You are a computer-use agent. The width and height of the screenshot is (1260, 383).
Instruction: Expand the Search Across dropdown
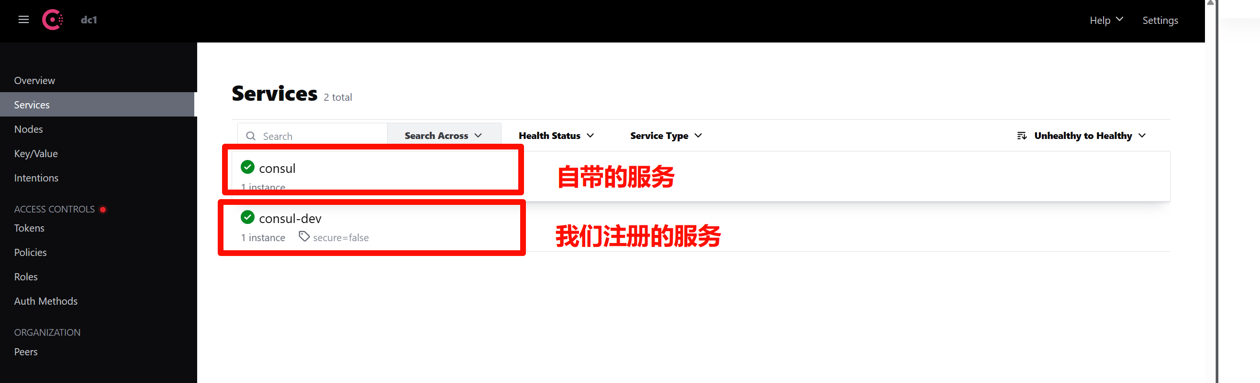443,136
